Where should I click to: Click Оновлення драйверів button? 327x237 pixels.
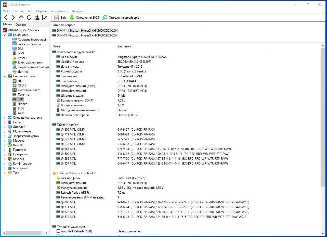tap(121, 18)
